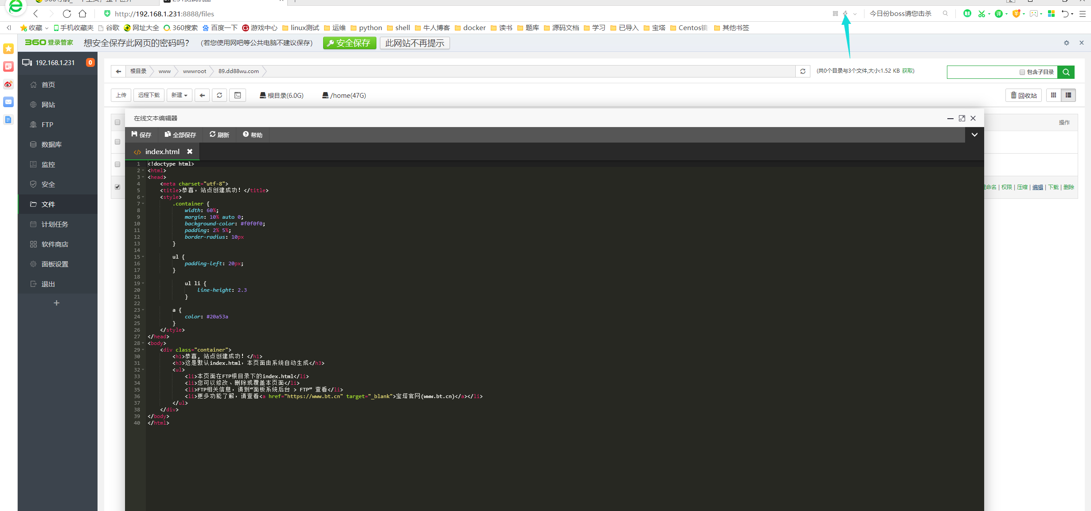1091x511 pixels.
Task: Click 刷新 in the editor toolbar
Action: [x=219, y=135]
